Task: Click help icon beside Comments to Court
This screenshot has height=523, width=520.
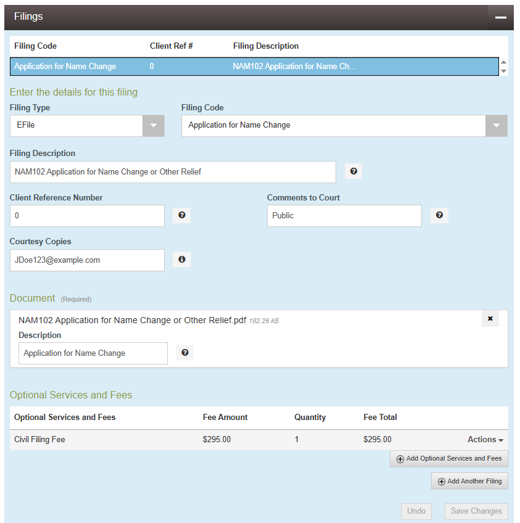Action: click(x=439, y=215)
